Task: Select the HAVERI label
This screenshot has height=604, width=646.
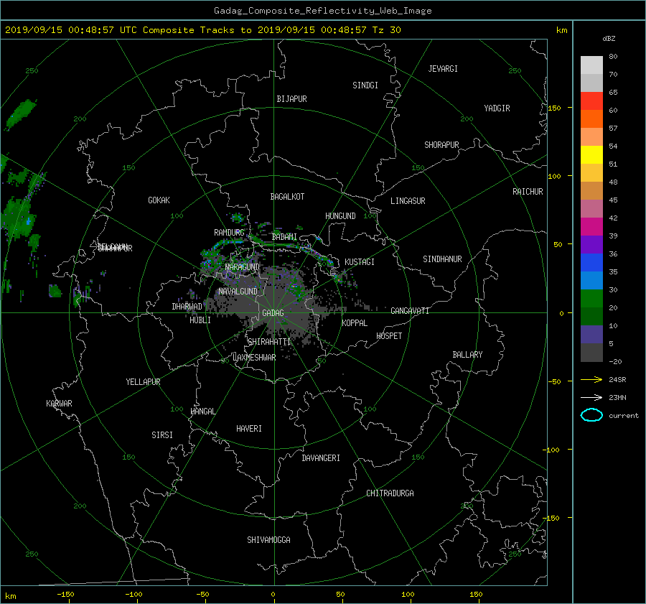Action: (x=249, y=429)
